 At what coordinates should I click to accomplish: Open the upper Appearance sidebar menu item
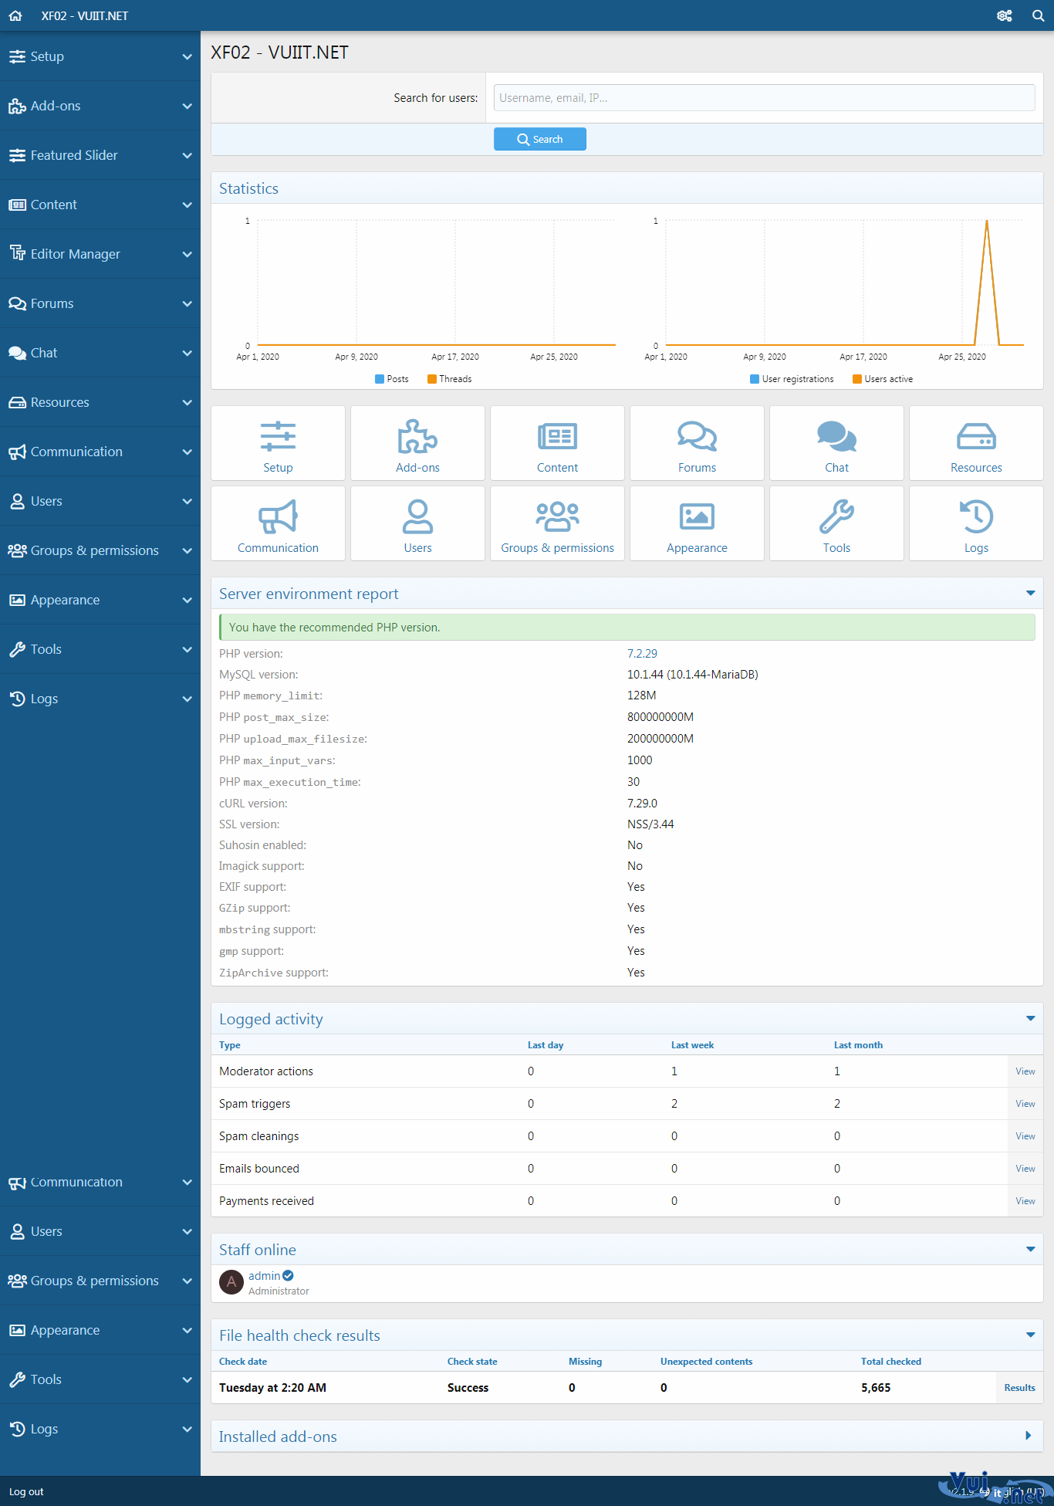click(100, 600)
